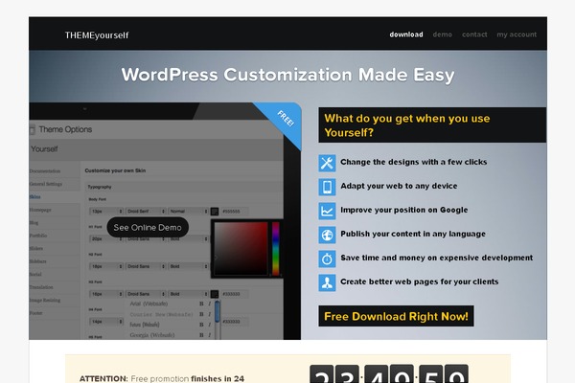The width and height of the screenshot is (575, 383).
Task: Click the Theme Options preview screenshot
Action: point(165,221)
